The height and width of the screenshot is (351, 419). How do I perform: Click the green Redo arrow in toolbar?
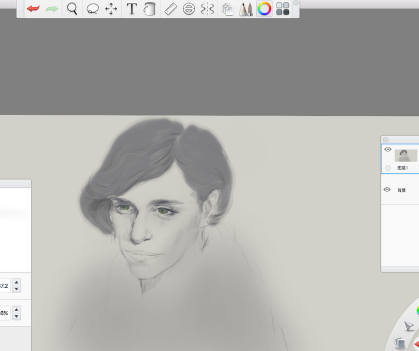pyautogui.click(x=52, y=9)
